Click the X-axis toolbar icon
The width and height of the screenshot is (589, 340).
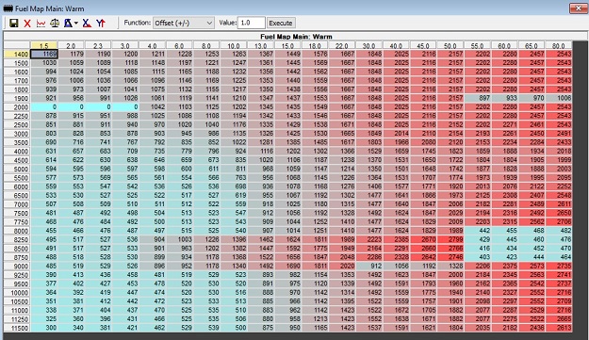[87, 24]
